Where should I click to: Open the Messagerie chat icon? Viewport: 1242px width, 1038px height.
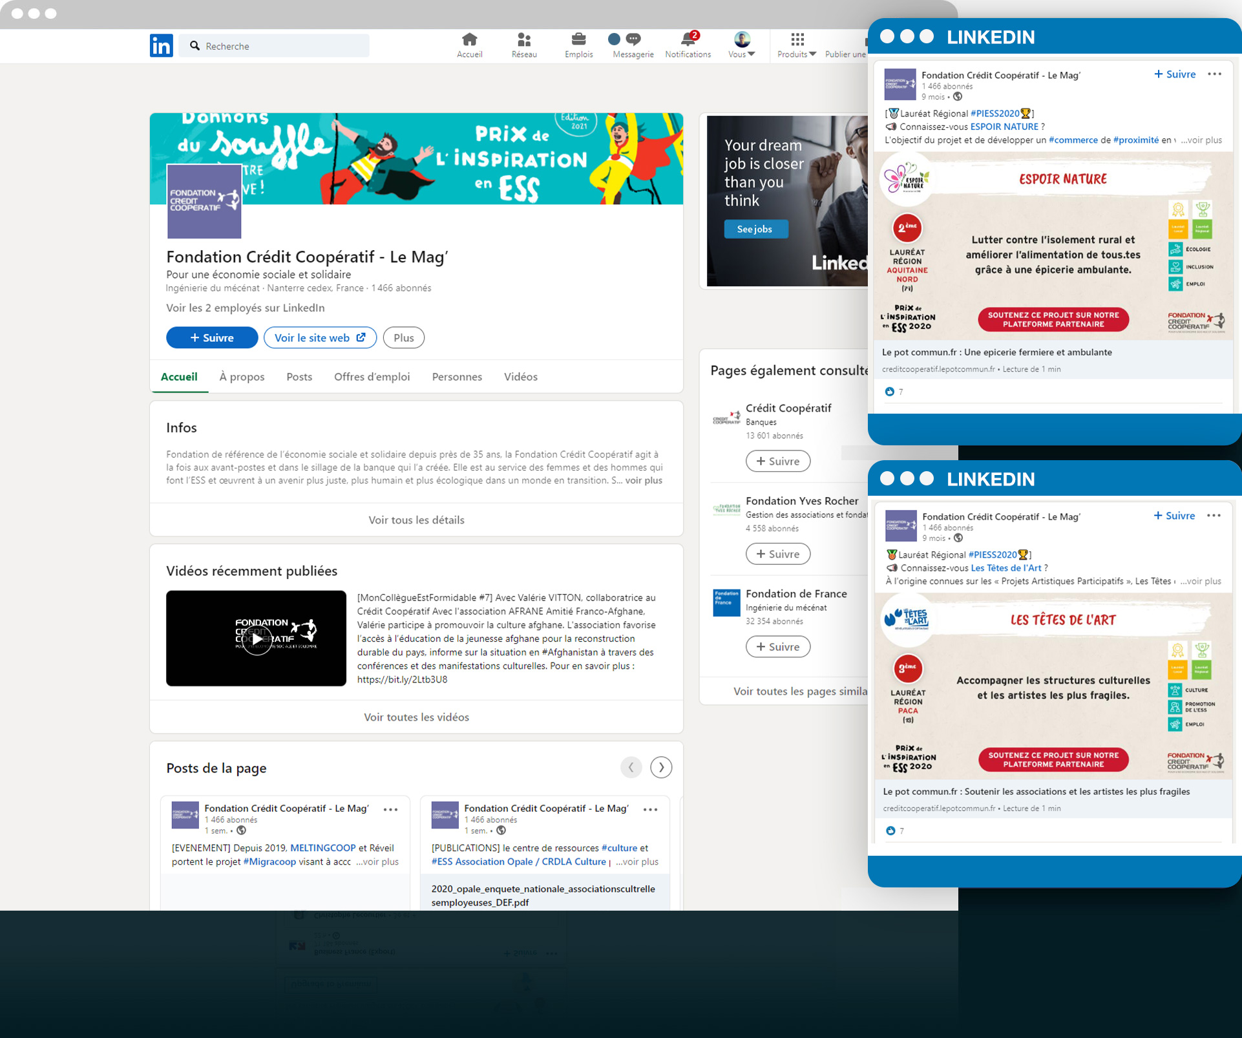633,45
